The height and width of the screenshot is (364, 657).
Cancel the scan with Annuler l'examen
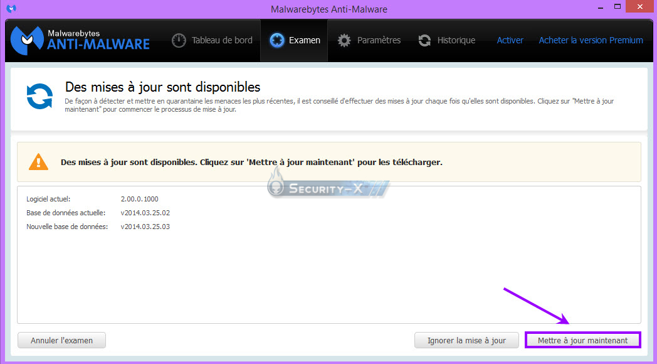(61, 340)
